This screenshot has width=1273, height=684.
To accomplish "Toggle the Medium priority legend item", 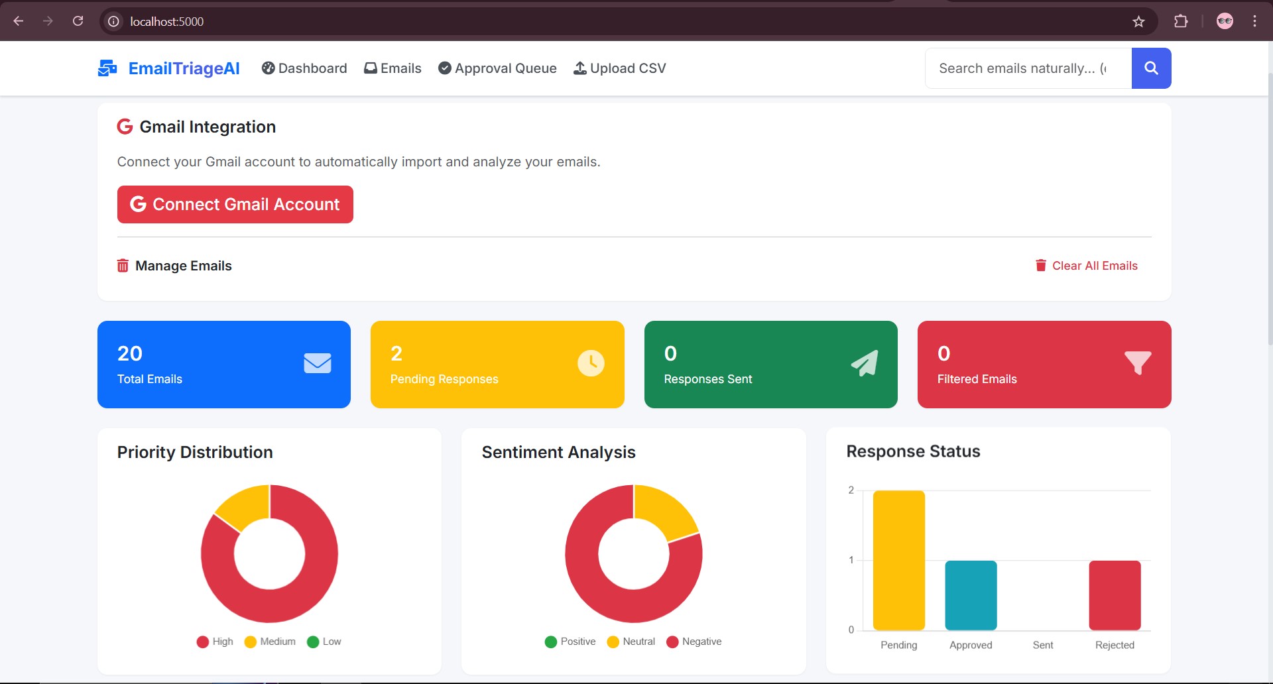I will coord(250,642).
